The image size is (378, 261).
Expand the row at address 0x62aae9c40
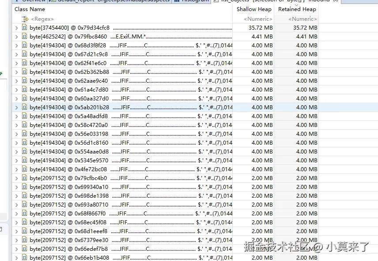[16, 81]
